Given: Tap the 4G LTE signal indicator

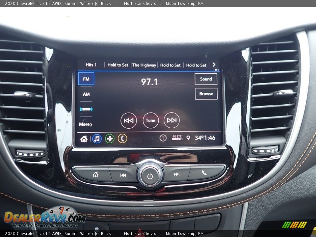Looking at the screenshot, I should click(177, 138).
